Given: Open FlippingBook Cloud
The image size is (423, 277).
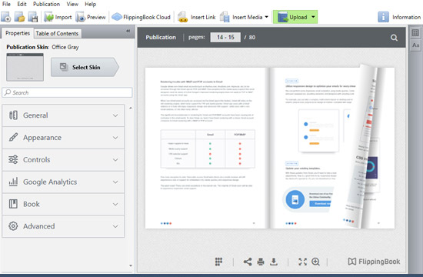Looking at the screenshot, I should pos(141,17).
